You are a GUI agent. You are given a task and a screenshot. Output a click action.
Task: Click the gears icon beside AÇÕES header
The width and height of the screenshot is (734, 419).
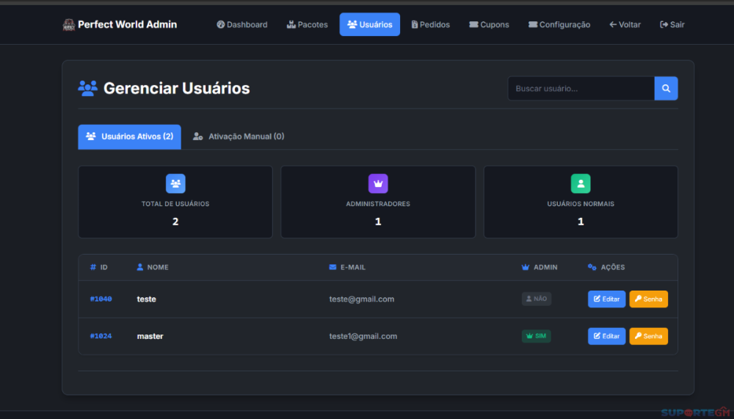(x=592, y=267)
